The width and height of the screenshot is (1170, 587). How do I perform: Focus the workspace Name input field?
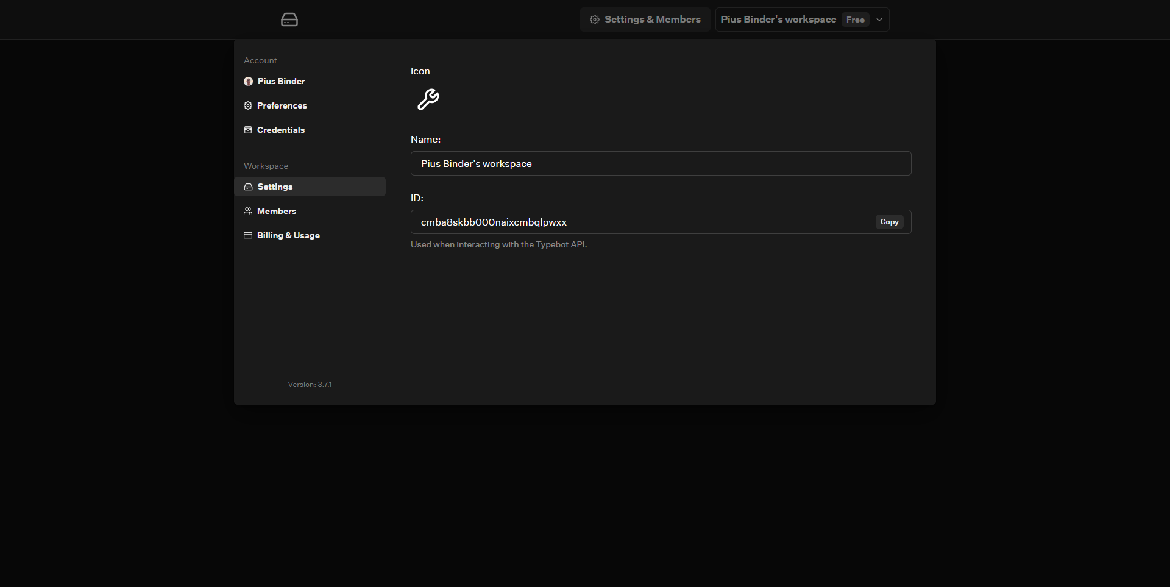[x=661, y=163]
